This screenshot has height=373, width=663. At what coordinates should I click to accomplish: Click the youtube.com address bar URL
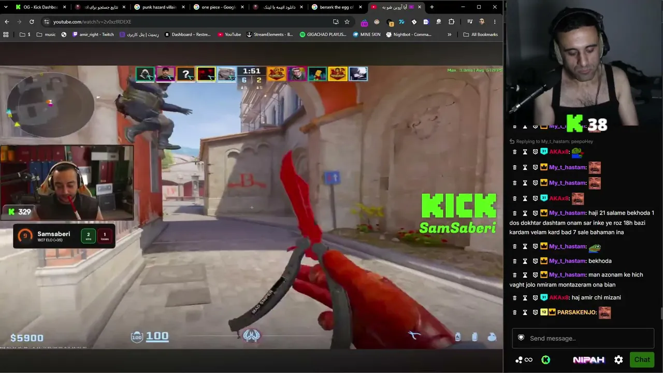tap(92, 22)
